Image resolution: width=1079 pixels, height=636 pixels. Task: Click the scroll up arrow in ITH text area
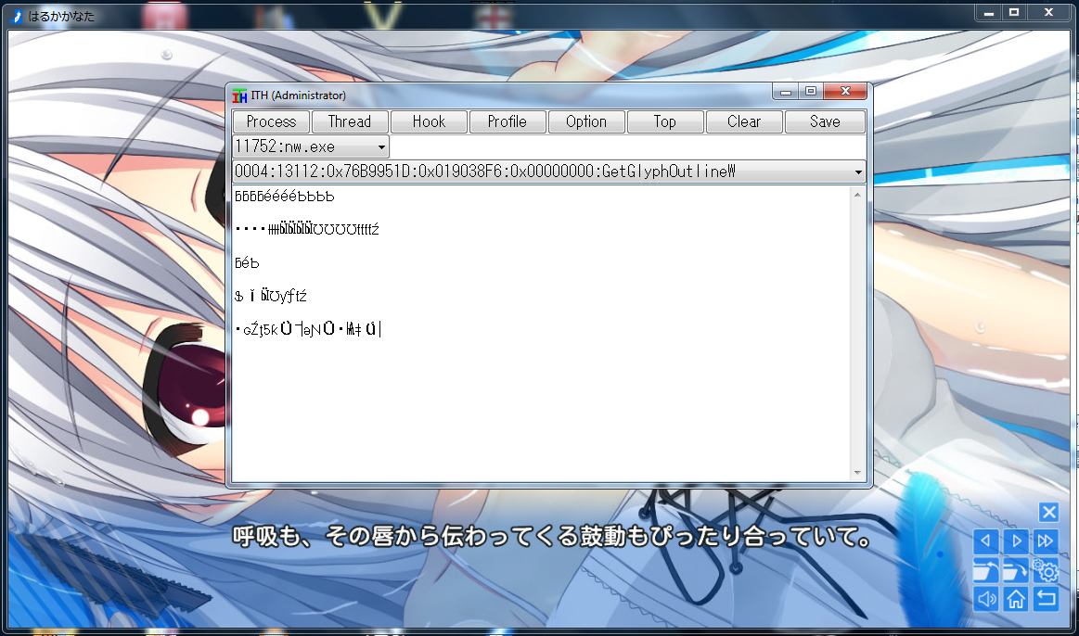pyautogui.click(x=857, y=196)
